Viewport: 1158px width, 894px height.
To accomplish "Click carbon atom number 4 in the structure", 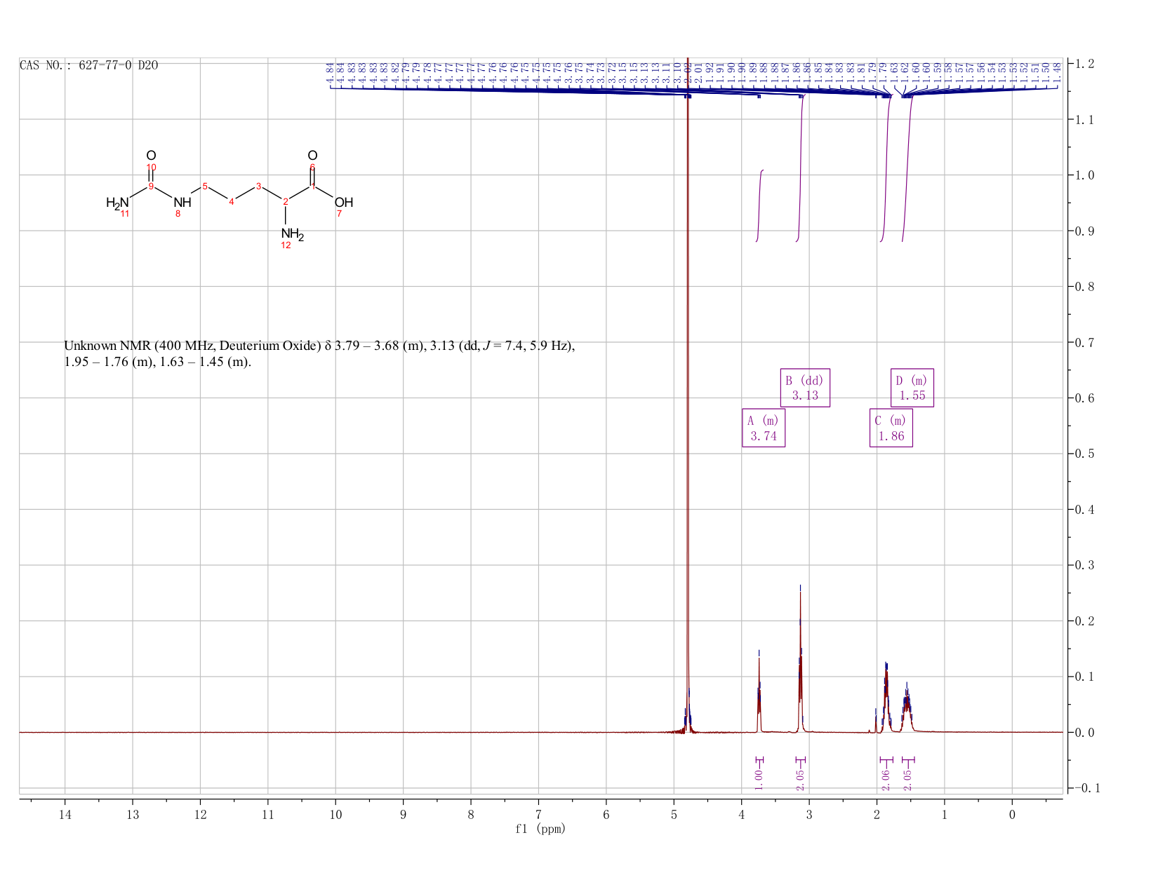I will 232,202.
